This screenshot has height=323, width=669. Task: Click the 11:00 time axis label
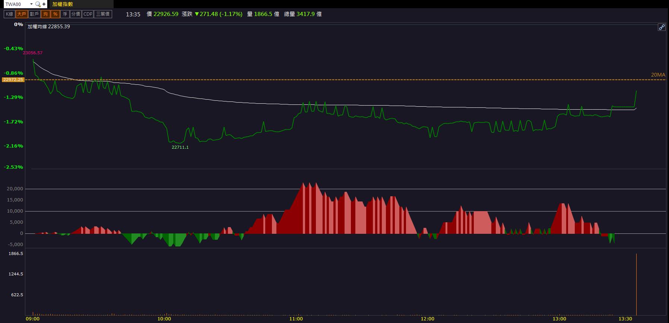(x=296, y=319)
